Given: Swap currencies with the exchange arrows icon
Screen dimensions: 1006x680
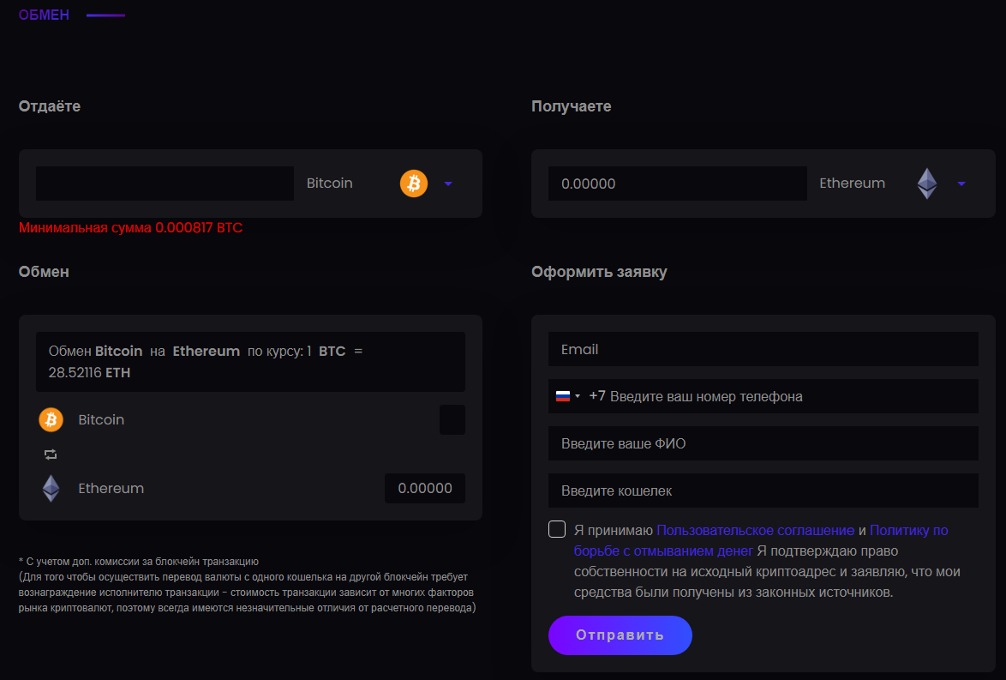Looking at the screenshot, I should click(x=51, y=454).
